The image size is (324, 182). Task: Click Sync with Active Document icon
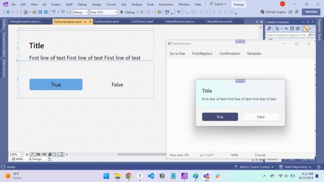286,29
